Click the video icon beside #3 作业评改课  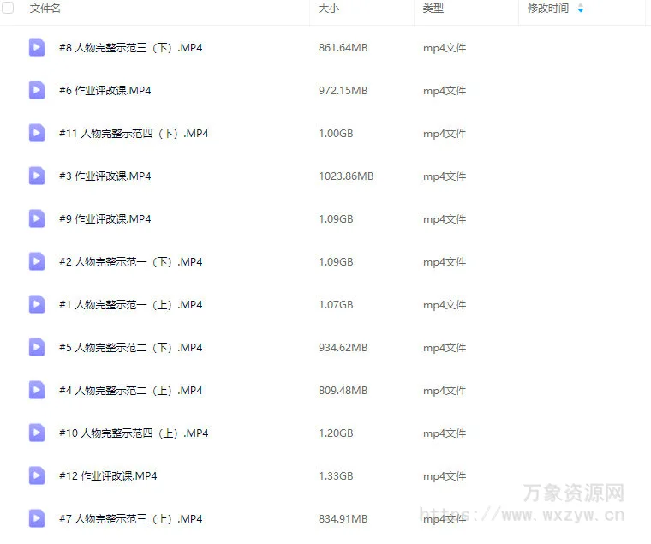point(37,176)
